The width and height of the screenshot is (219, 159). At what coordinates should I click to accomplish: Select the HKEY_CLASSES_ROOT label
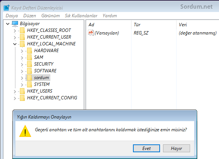tap(49, 30)
